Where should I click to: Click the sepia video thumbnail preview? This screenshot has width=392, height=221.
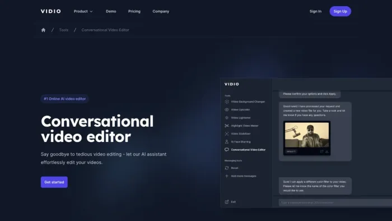pos(307,135)
